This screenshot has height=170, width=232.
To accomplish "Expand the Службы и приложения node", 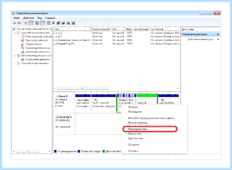I will point(15,63).
